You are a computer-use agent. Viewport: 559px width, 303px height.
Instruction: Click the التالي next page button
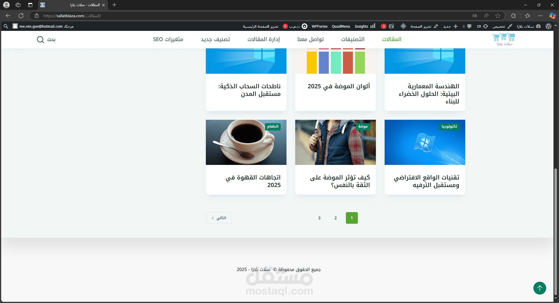tap(219, 218)
